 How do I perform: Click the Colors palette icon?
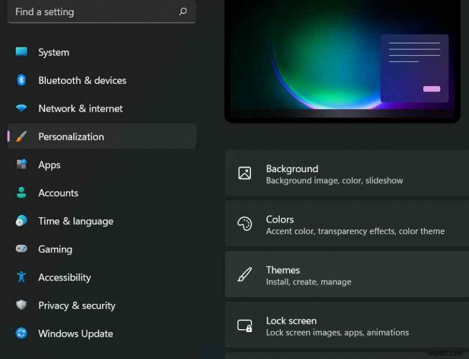click(x=245, y=224)
